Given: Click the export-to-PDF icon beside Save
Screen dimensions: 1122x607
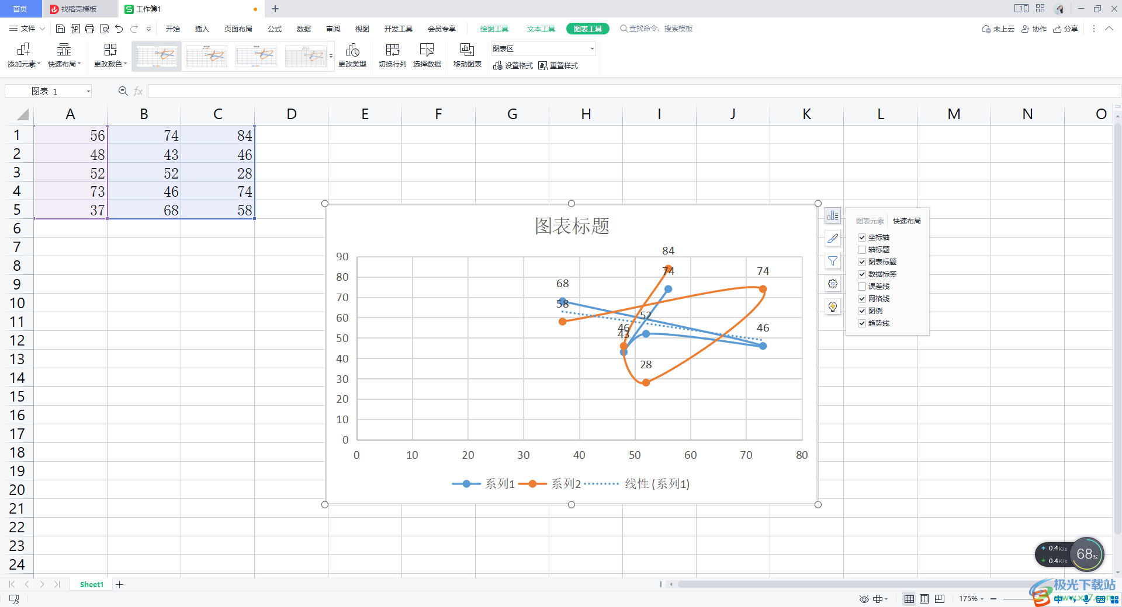Looking at the screenshot, I should pos(75,29).
